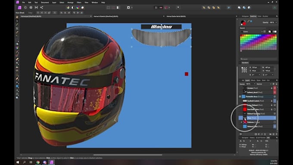Select the Erase Brush tool

point(17,59)
